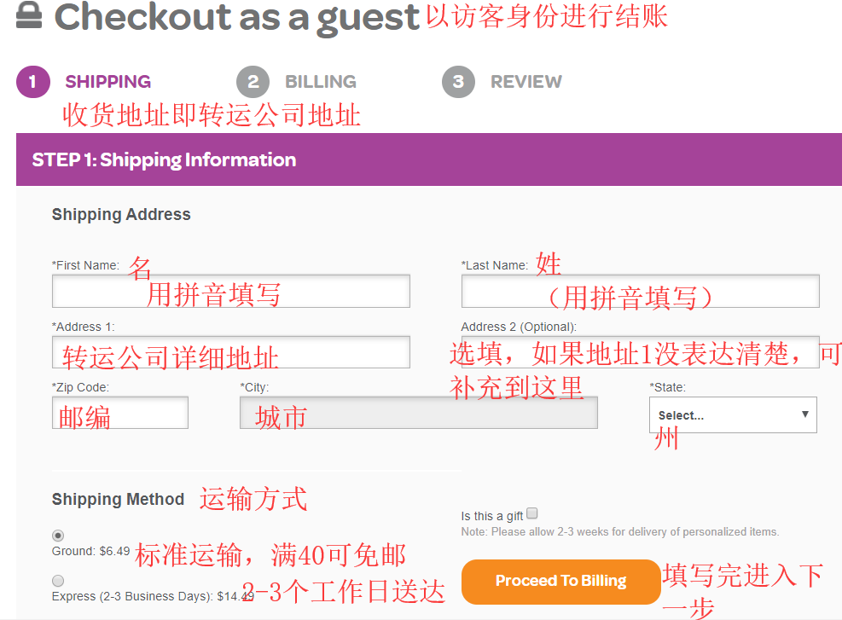Screen dimensions: 842x620
Task: Focus the First Name input field
Action: tap(230, 291)
